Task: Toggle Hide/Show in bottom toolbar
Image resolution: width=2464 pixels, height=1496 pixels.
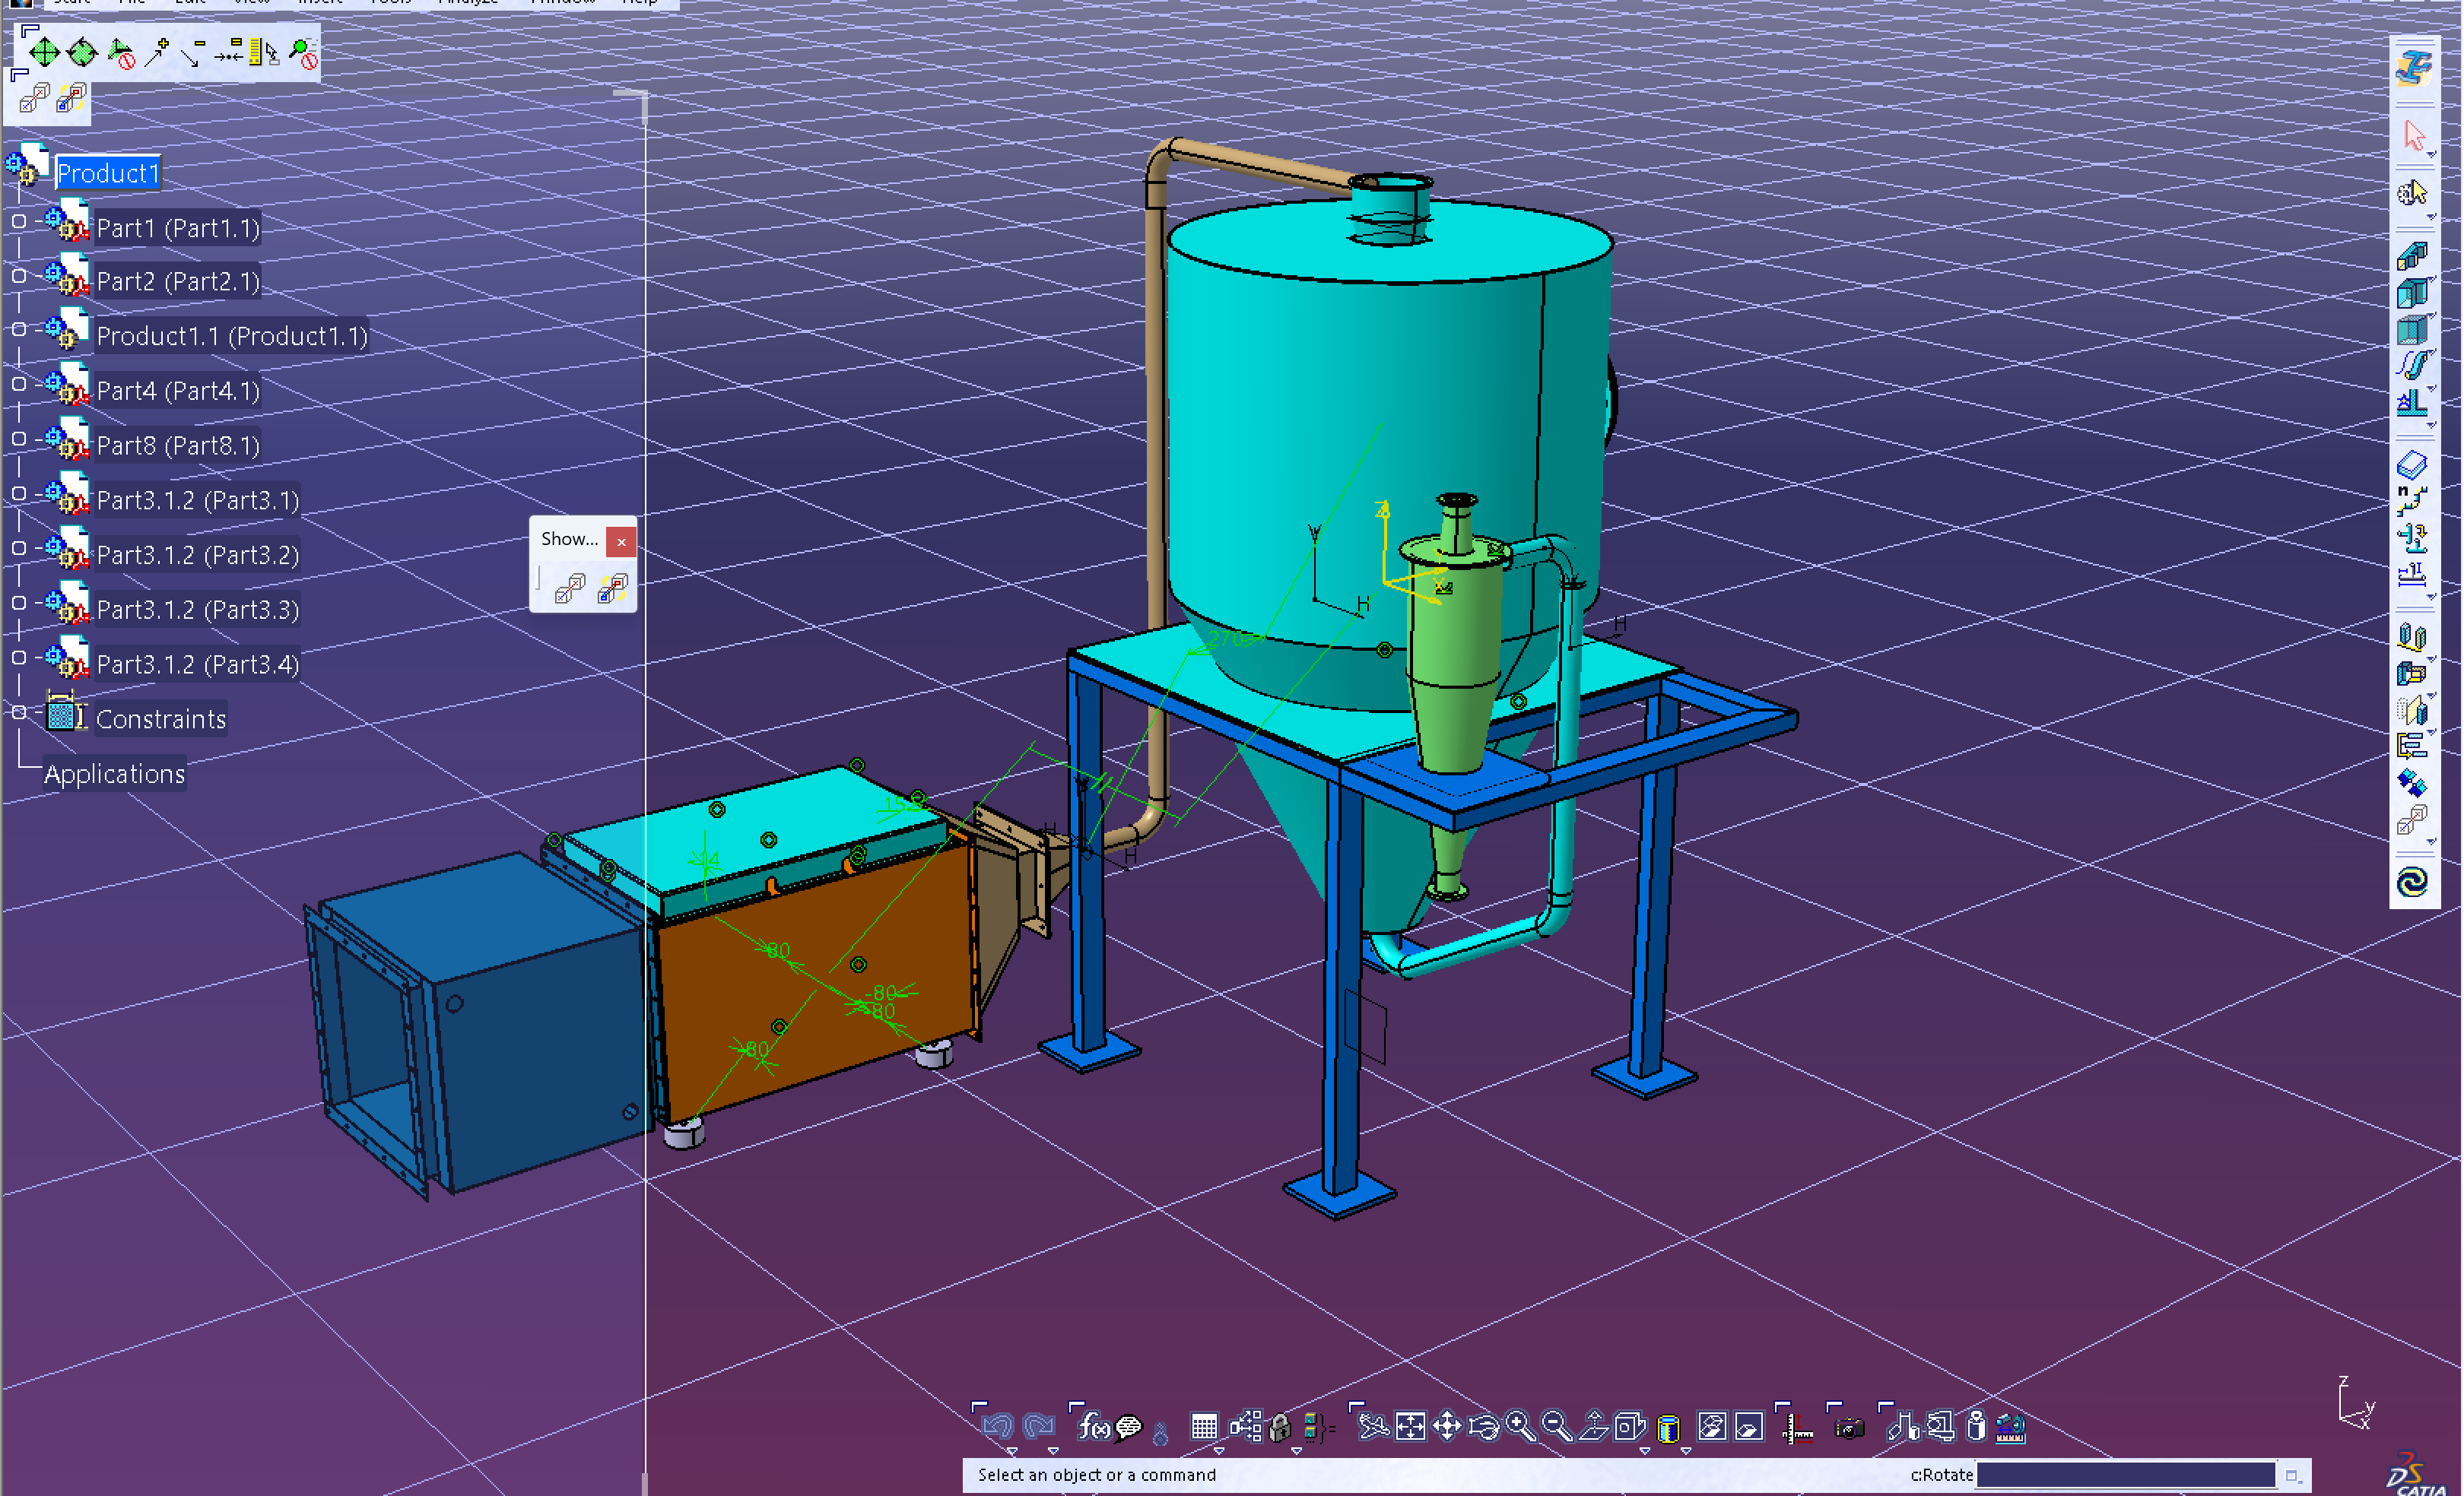Action: [x=1712, y=1427]
